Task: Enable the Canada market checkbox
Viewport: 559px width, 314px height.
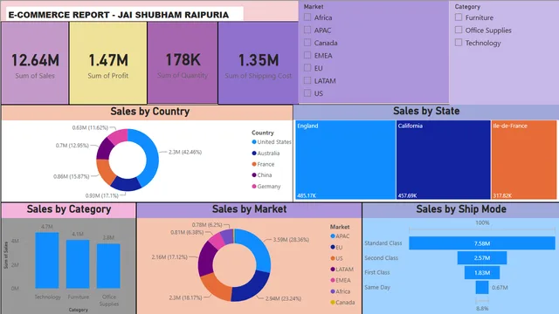Action: coord(307,43)
